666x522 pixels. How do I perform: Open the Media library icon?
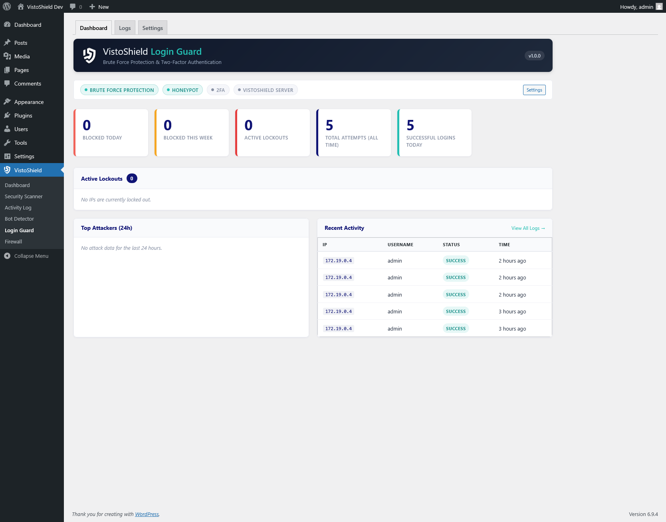click(x=8, y=56)
